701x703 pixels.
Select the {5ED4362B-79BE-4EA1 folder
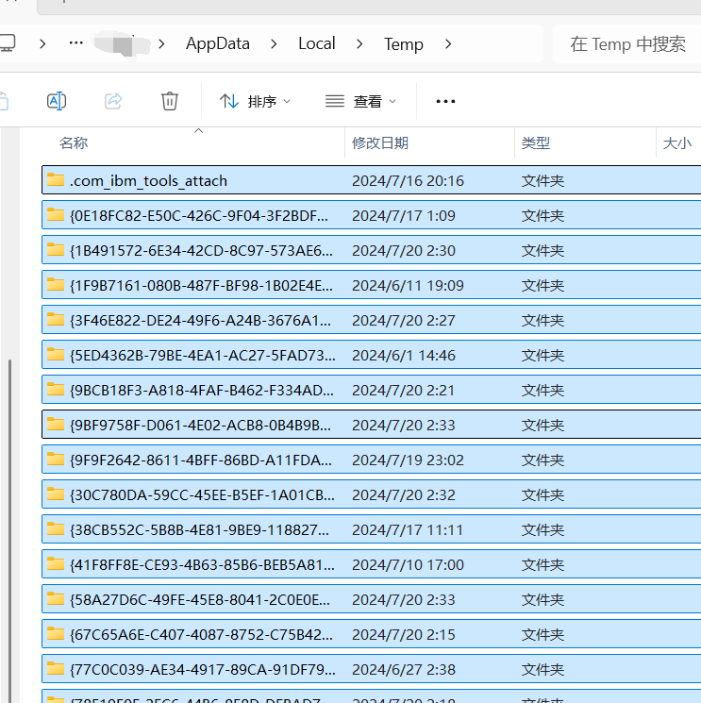click(371, 355)
